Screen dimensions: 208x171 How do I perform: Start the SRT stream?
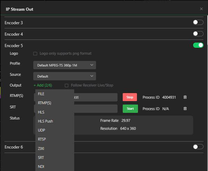(x=130, y=109)
